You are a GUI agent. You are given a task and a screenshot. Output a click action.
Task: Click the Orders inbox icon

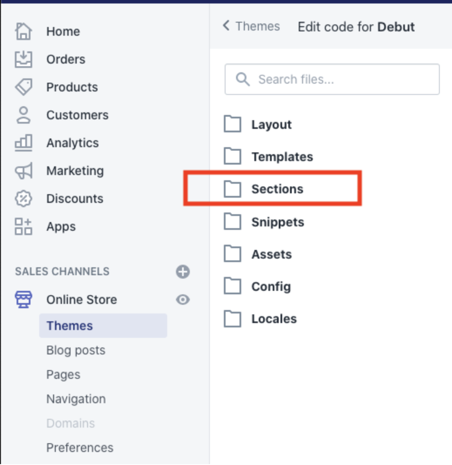24,59
